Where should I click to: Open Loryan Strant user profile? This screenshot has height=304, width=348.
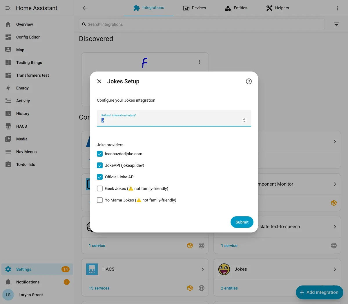(37, 295)
